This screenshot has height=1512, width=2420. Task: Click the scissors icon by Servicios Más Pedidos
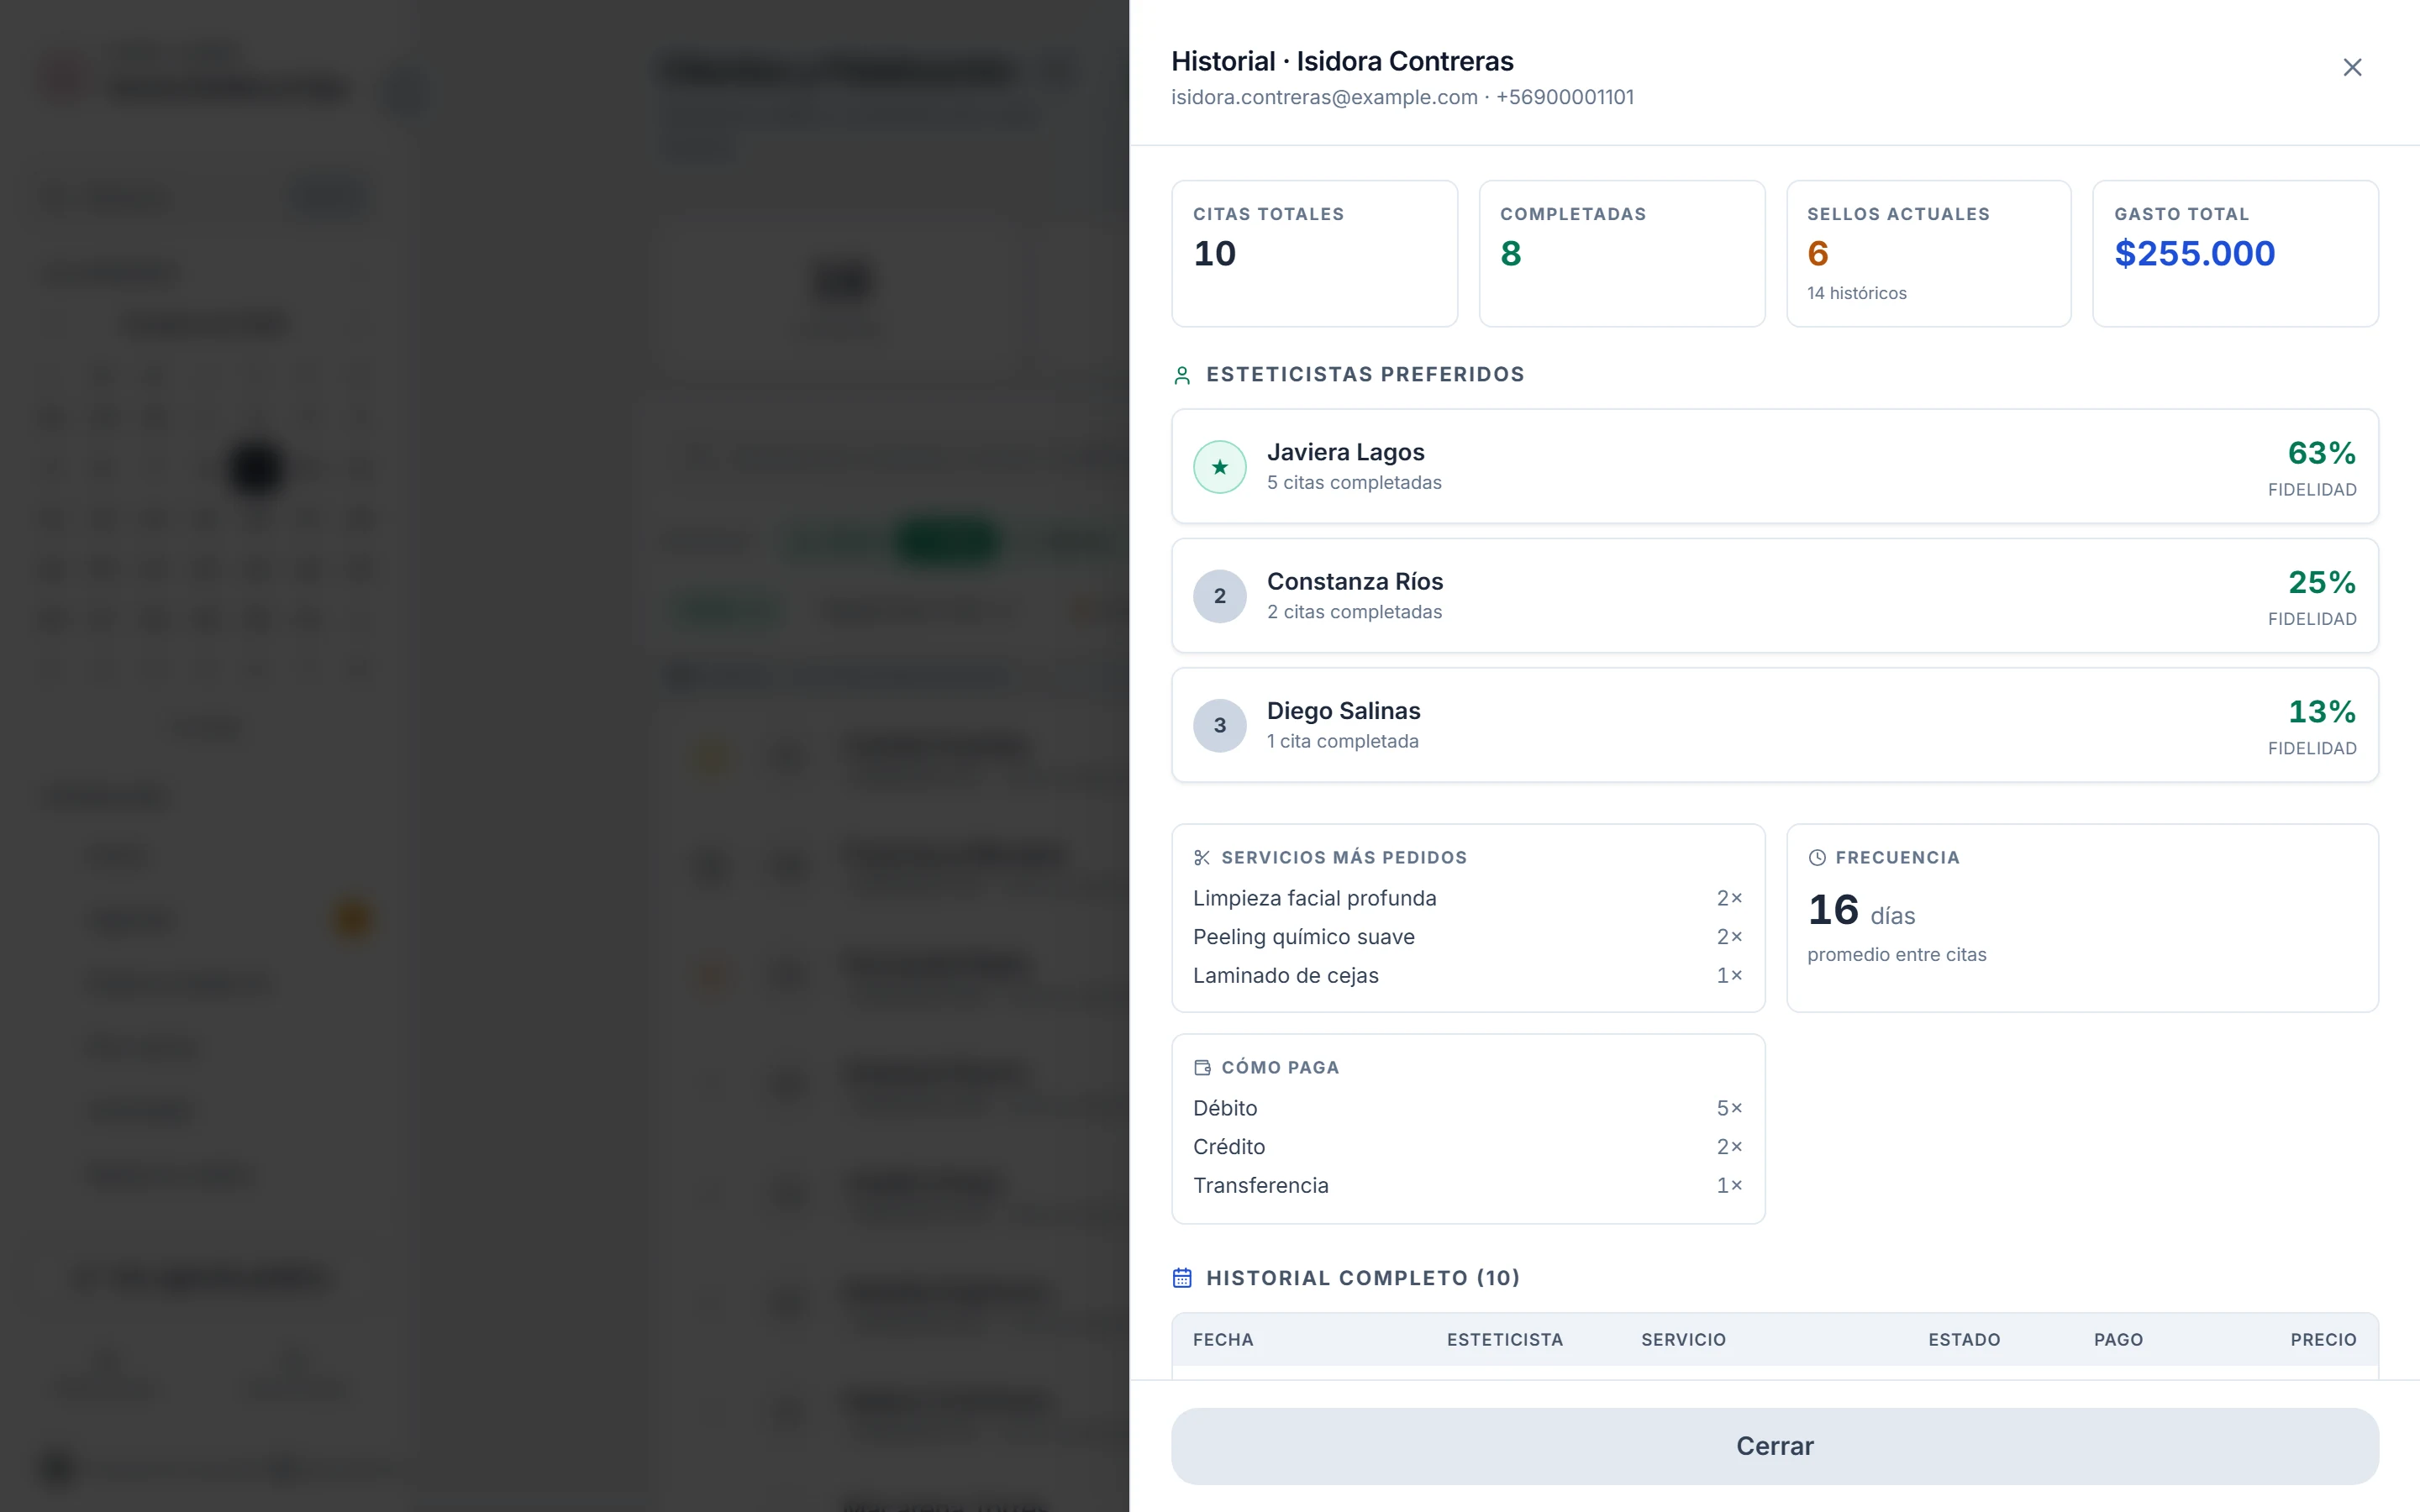point(1202,858)
